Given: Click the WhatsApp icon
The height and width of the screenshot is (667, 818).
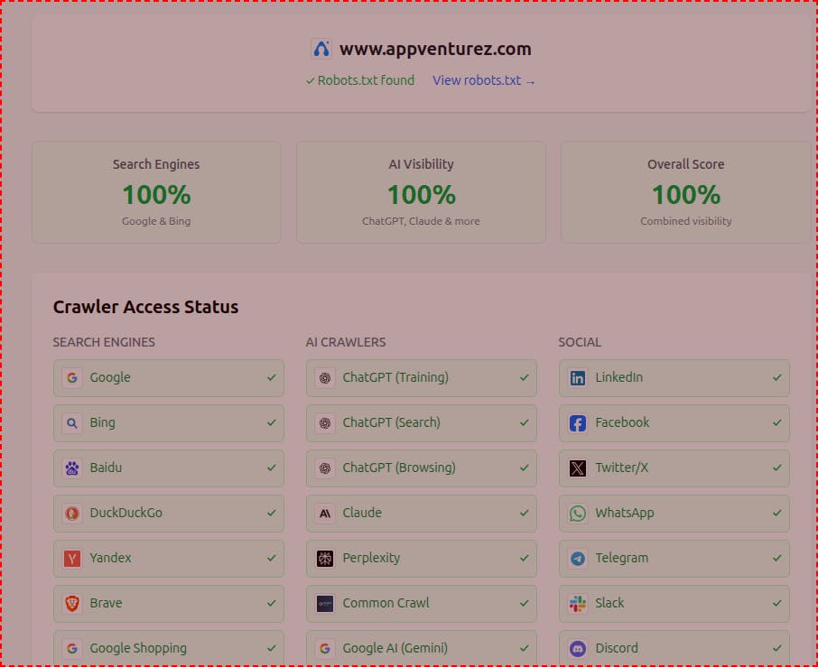Looking at the screenshot, I should click(578, 514).
